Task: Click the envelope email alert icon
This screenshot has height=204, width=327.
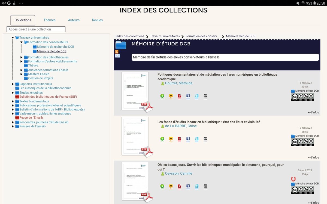Action: point(117,56)
